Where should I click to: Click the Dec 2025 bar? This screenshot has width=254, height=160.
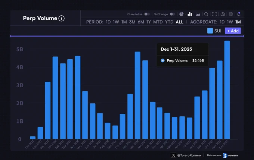pyautogui.click(x=227, y=90)
